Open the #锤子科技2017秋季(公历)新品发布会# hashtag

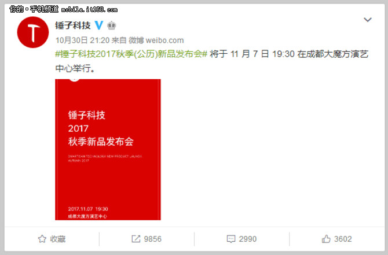click(131, 54)
